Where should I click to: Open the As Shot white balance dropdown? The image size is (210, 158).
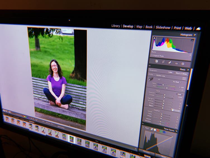[x=177, y=82]
